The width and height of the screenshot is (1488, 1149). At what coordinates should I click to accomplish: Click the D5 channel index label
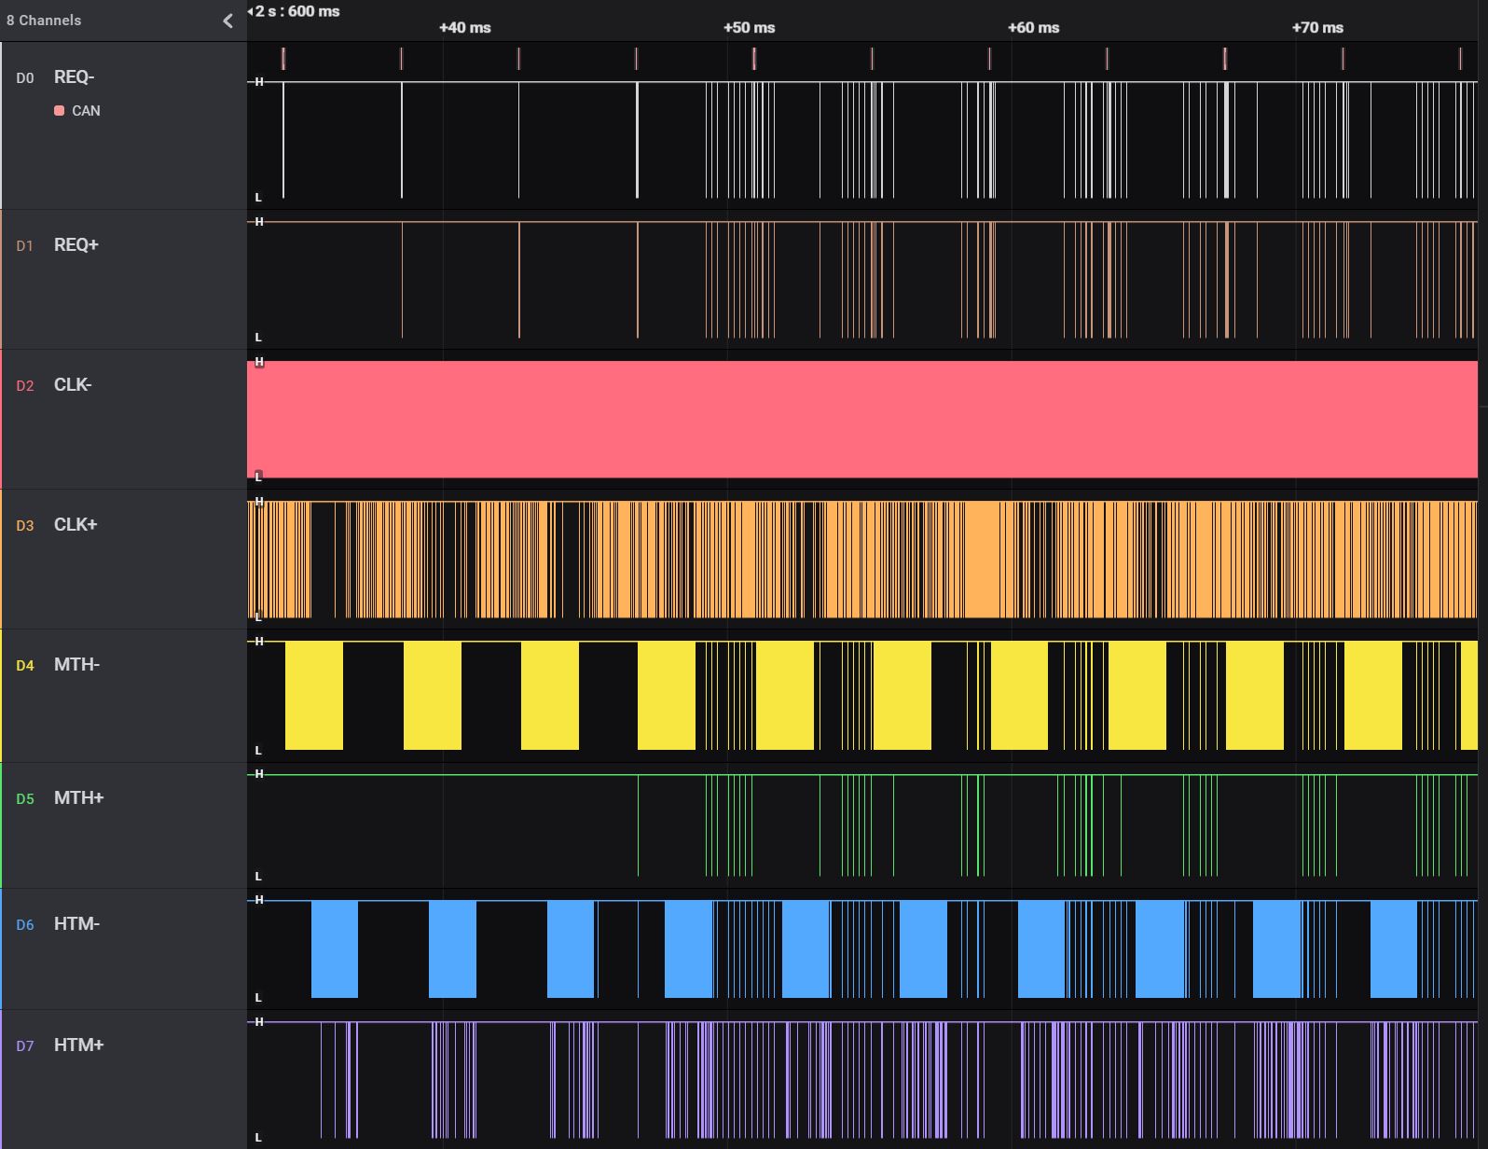25,799
